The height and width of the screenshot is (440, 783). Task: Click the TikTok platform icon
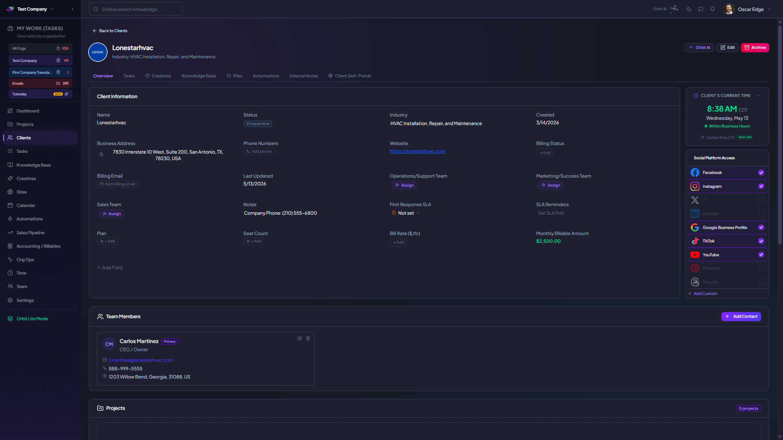click(695, 241)
